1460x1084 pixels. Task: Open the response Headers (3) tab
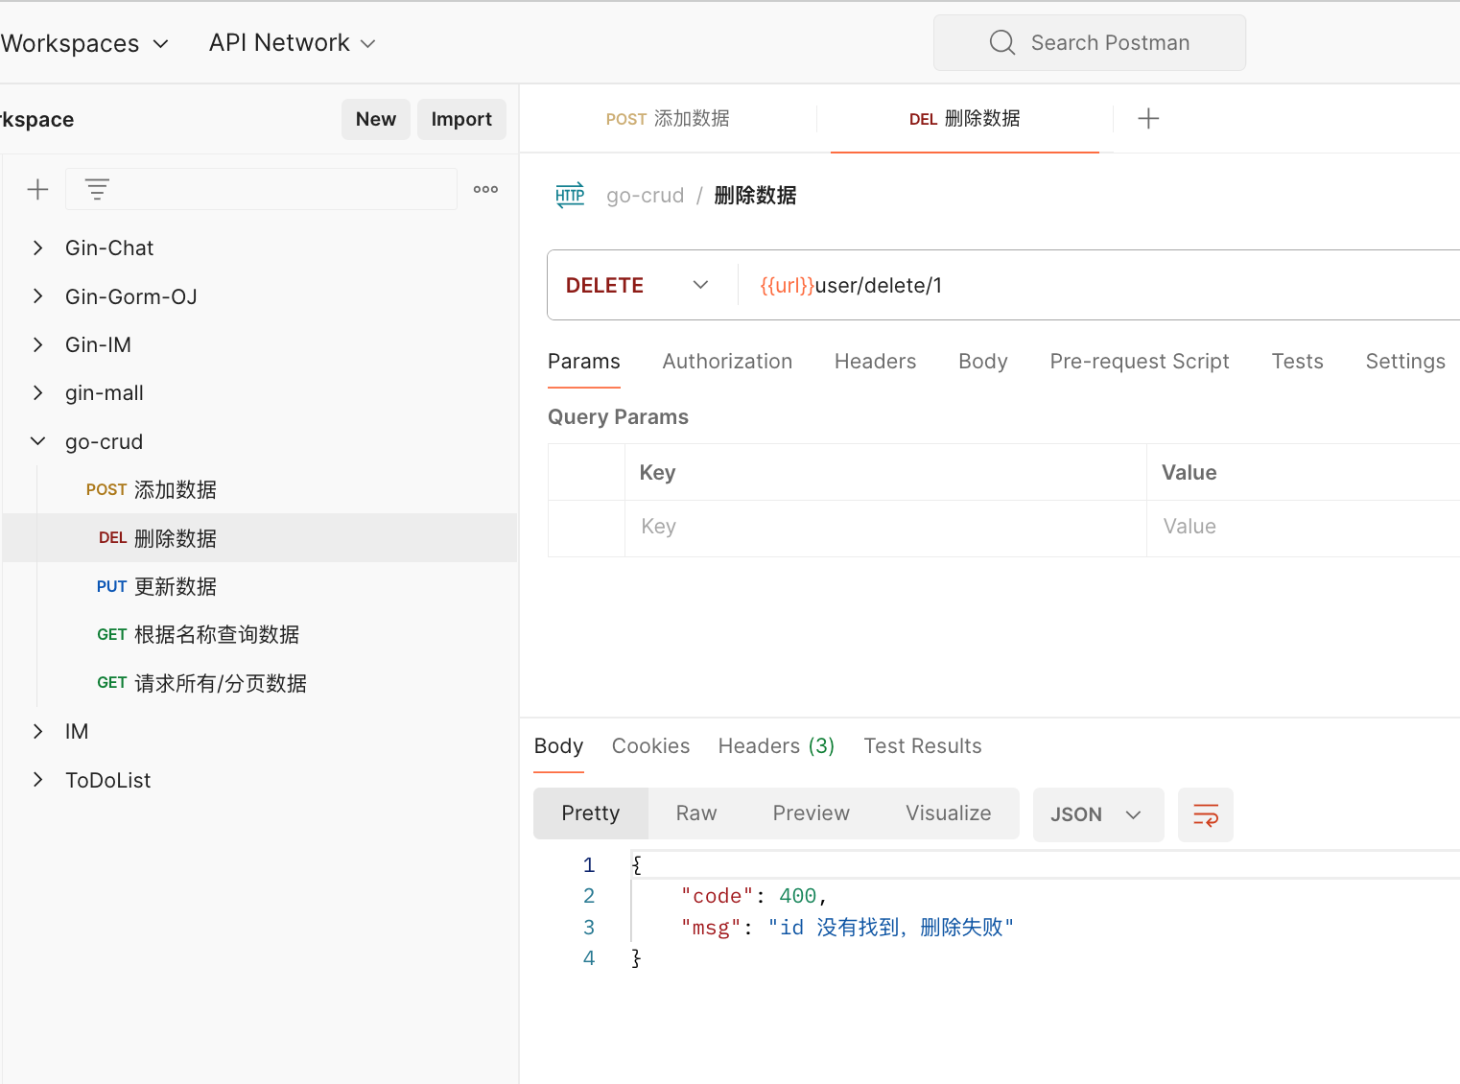click(x=776, y=746)
